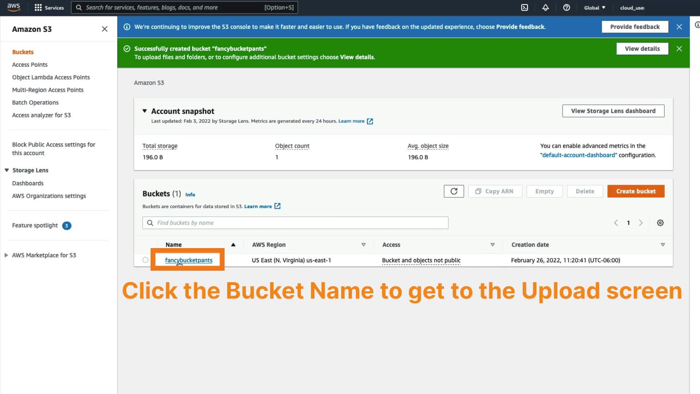Open the notifications bell

(x=545, y=8)
